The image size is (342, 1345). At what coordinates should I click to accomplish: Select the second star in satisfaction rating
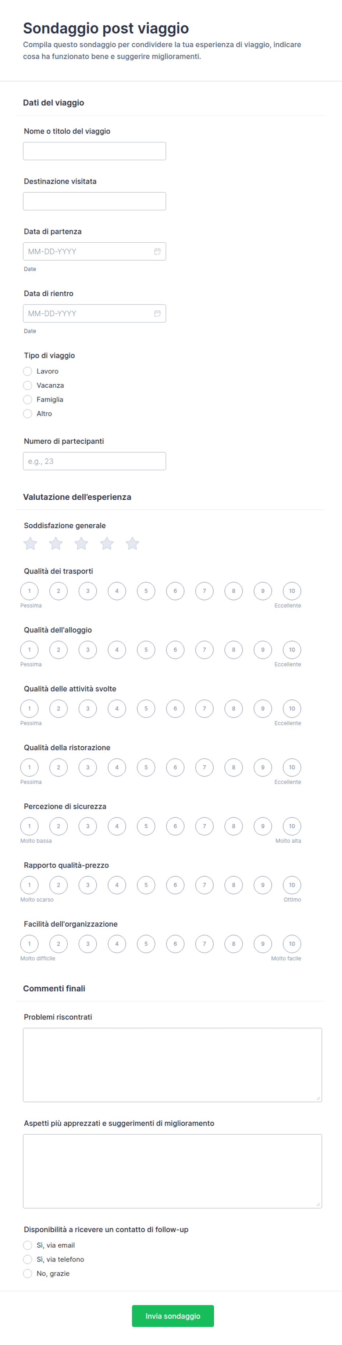tap(56, 543)
